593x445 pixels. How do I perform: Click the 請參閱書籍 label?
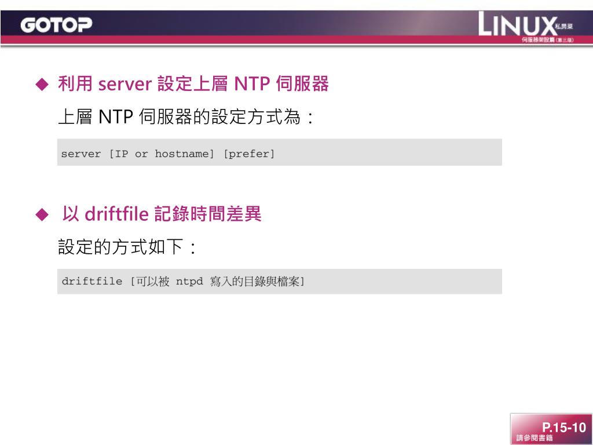coord(535,438)
